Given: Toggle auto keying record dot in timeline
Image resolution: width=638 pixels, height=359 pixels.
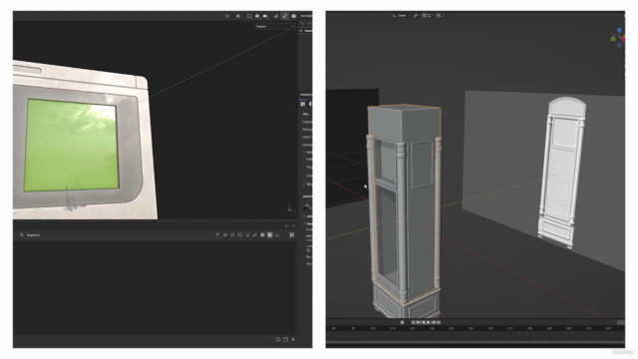Looking at the screenshot, I should [402, 322].
